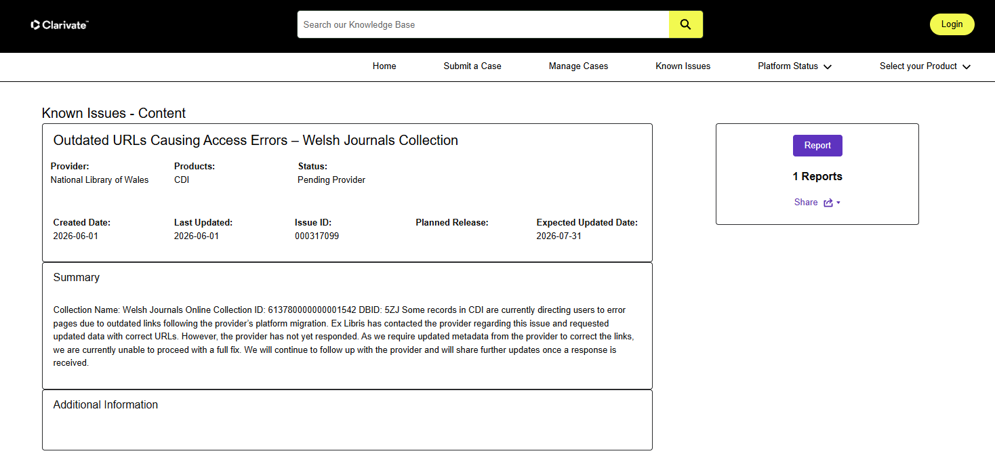Click status value 'Pending Provider'

(x=331, y=180)
